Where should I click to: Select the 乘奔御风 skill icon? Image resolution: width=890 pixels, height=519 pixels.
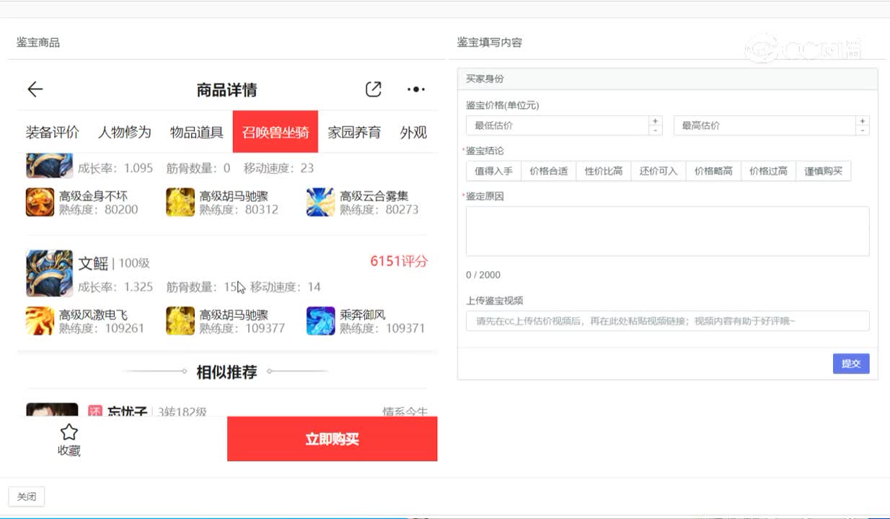click(x=320, y=321)
